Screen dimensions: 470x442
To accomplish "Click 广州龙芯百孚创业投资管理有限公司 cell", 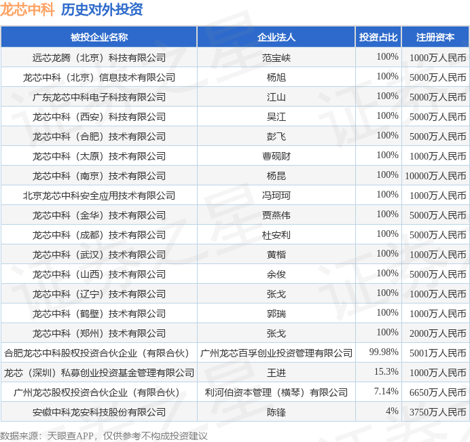I will pyautogui.click(x=276, y=353).
